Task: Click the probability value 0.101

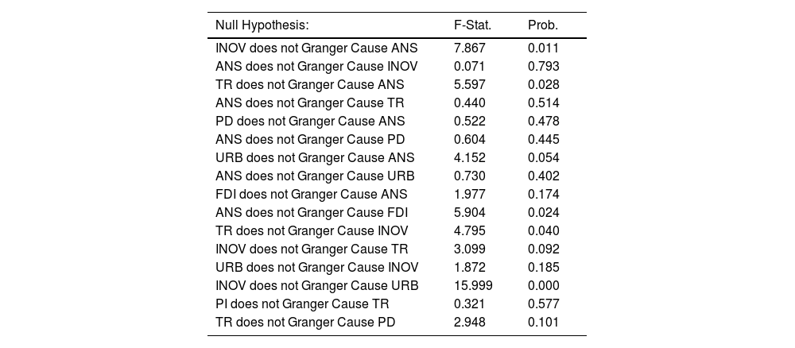Action: (543, 323)
